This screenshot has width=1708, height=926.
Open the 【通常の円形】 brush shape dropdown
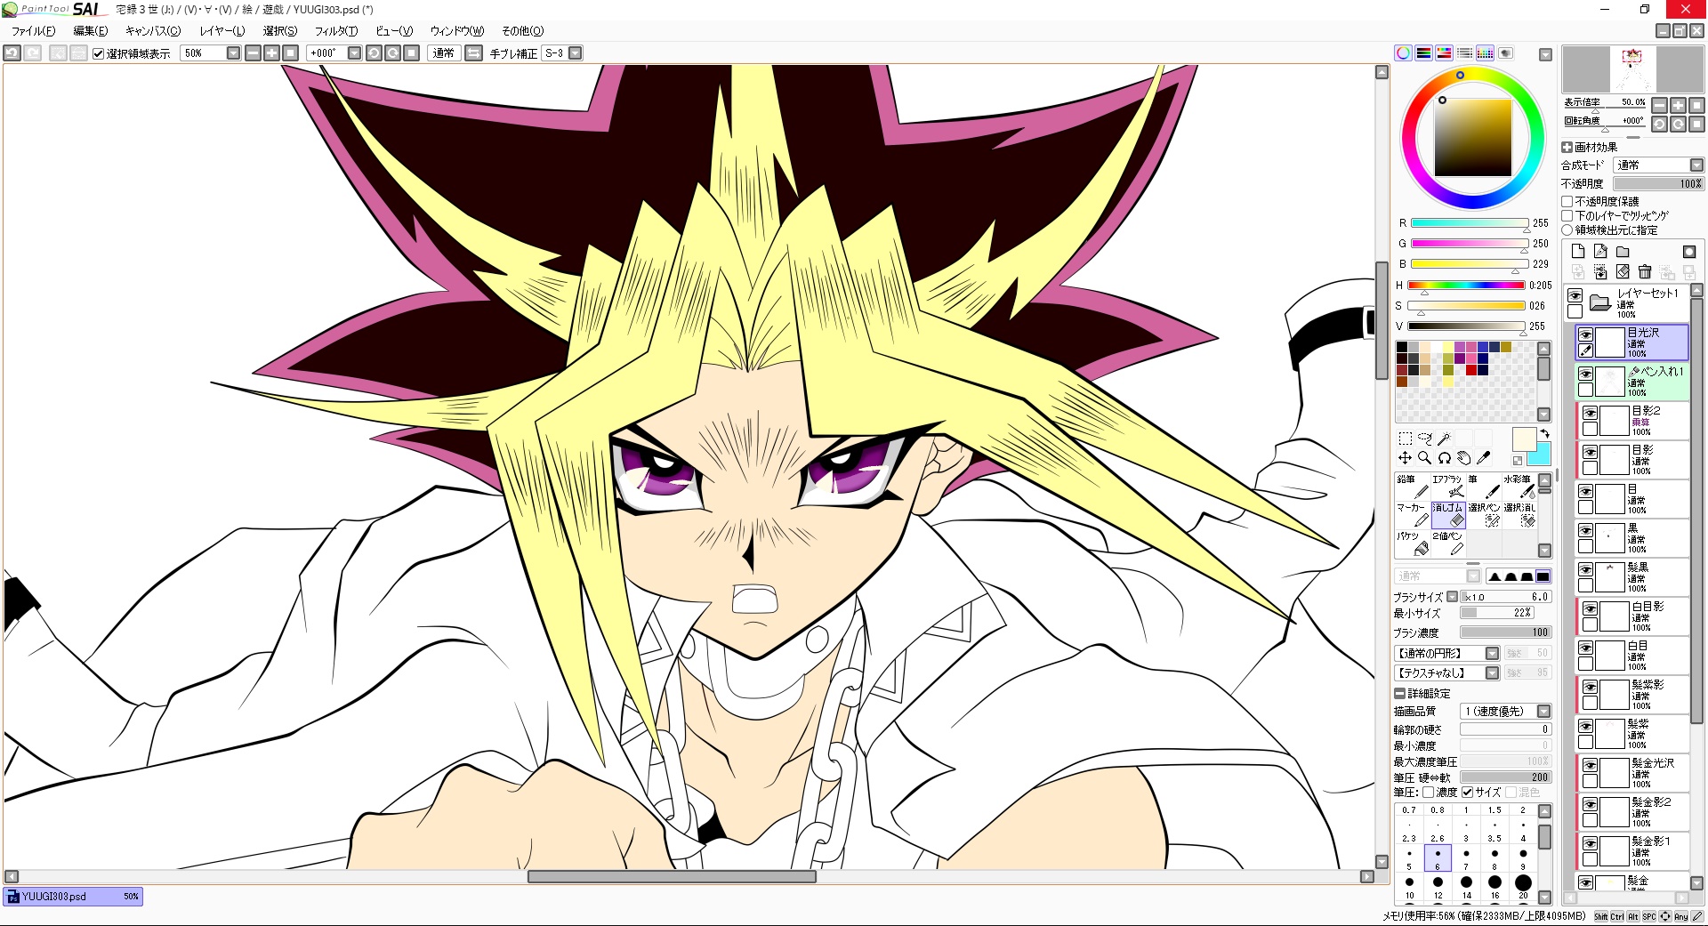click(x=1447, y=654)
